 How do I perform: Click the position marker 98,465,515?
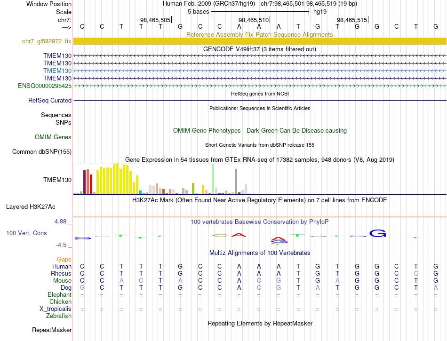pos(352,20)
